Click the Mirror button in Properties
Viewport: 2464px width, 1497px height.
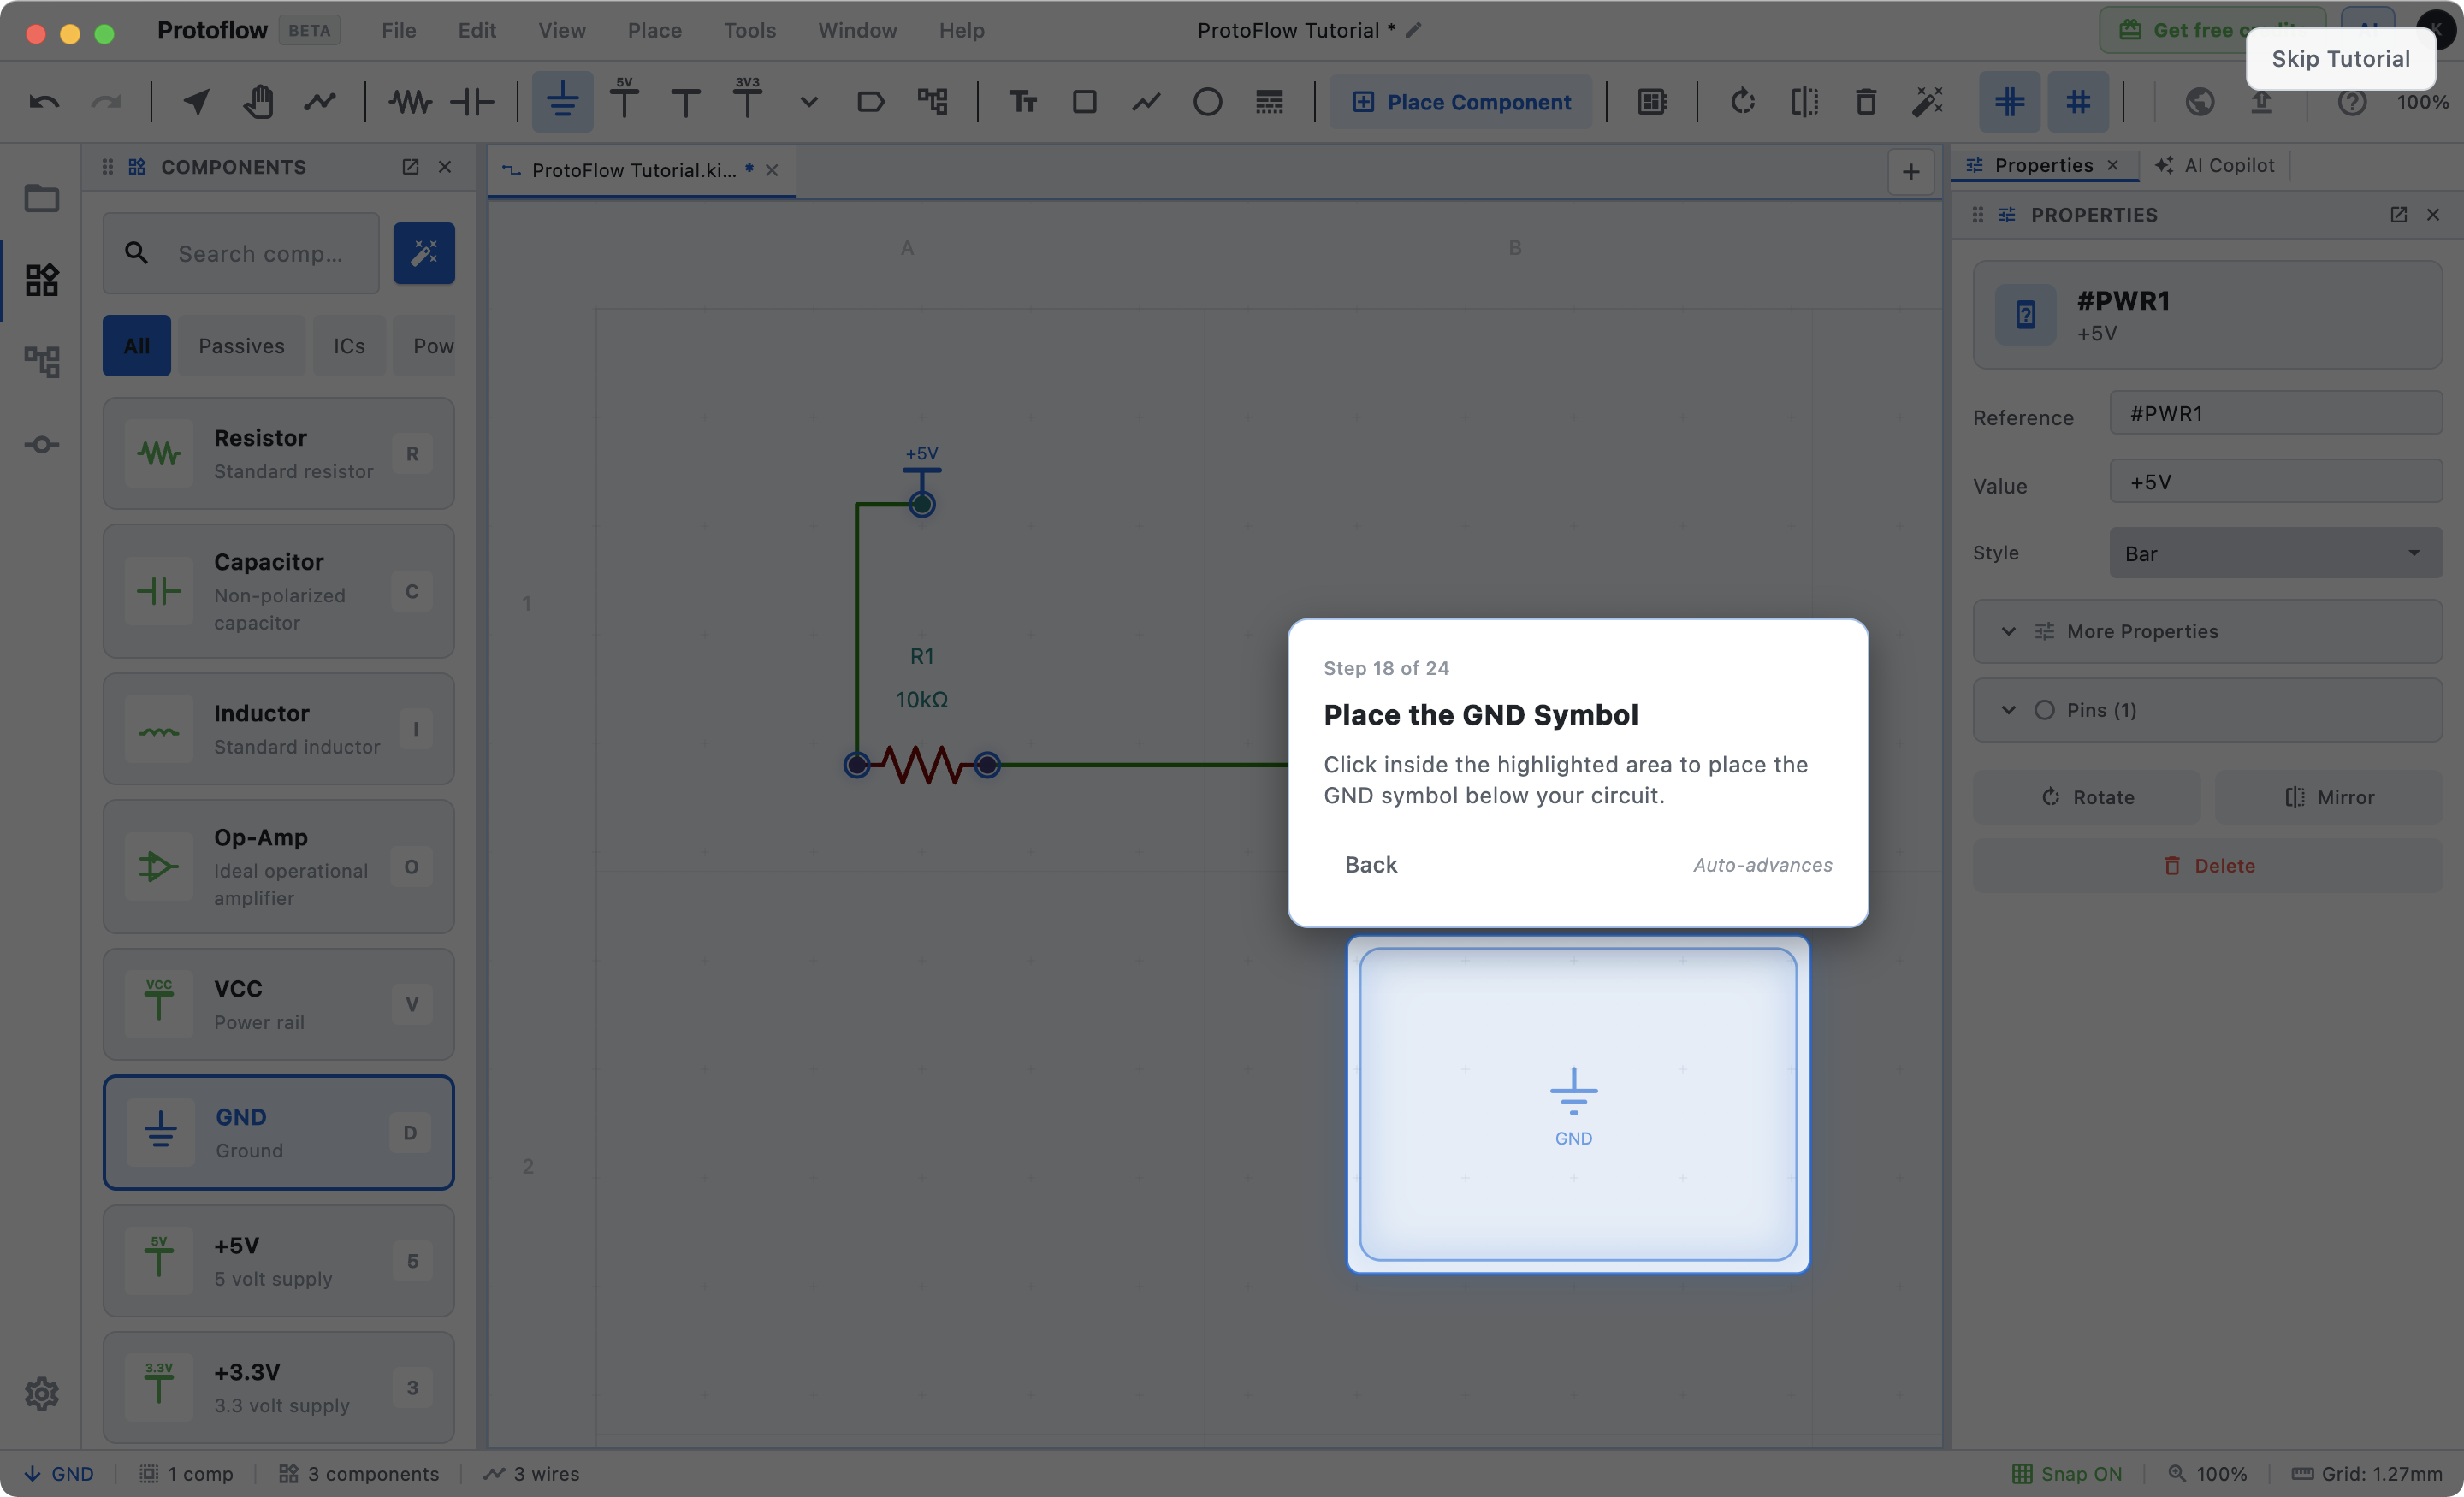point(2328,796)
